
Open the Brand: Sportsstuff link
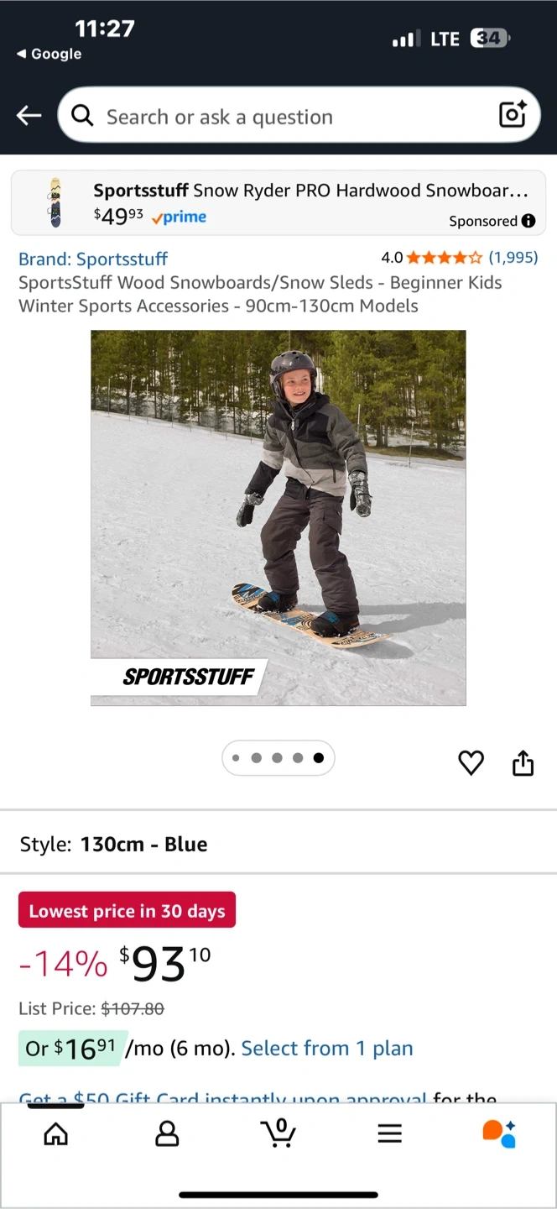click(93, 259)
